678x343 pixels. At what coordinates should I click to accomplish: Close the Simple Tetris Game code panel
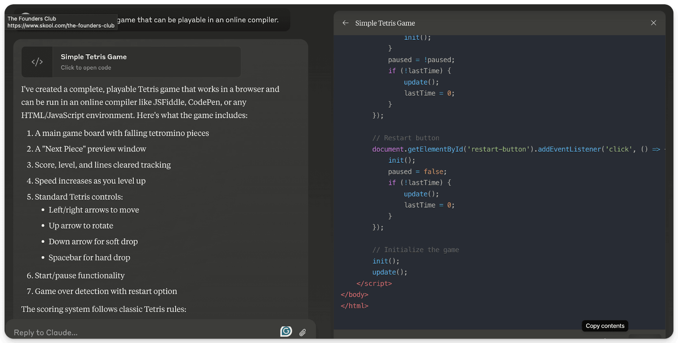point(653,23)
